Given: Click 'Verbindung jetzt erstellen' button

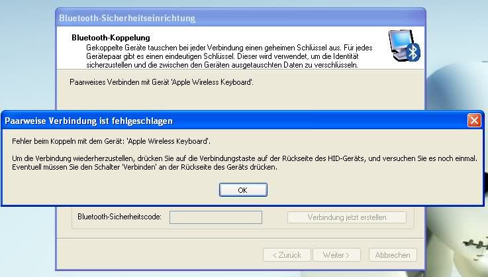Looking at the screenshot, I should pyautogui.click(x=347, y=217).
